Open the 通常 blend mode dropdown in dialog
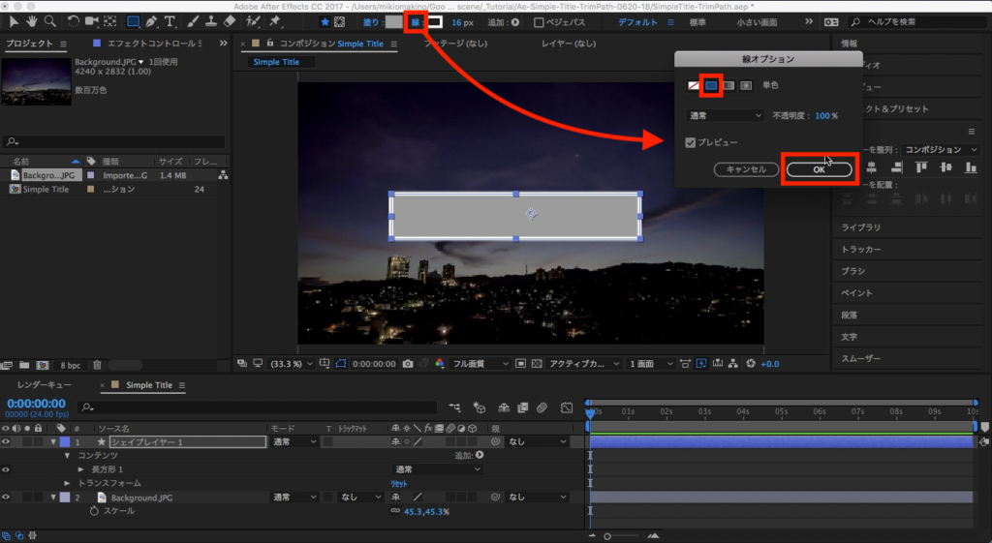The height and width of the screenshot is (543, 992). click(x=724, y=115)
